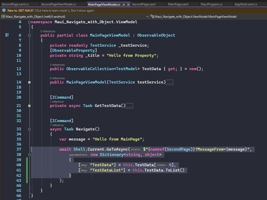Open the project dropdown Maui_Navigate_with_Object (net6.0-android)
This screenshot has width=267, height=200.
[x=75, y=17]
